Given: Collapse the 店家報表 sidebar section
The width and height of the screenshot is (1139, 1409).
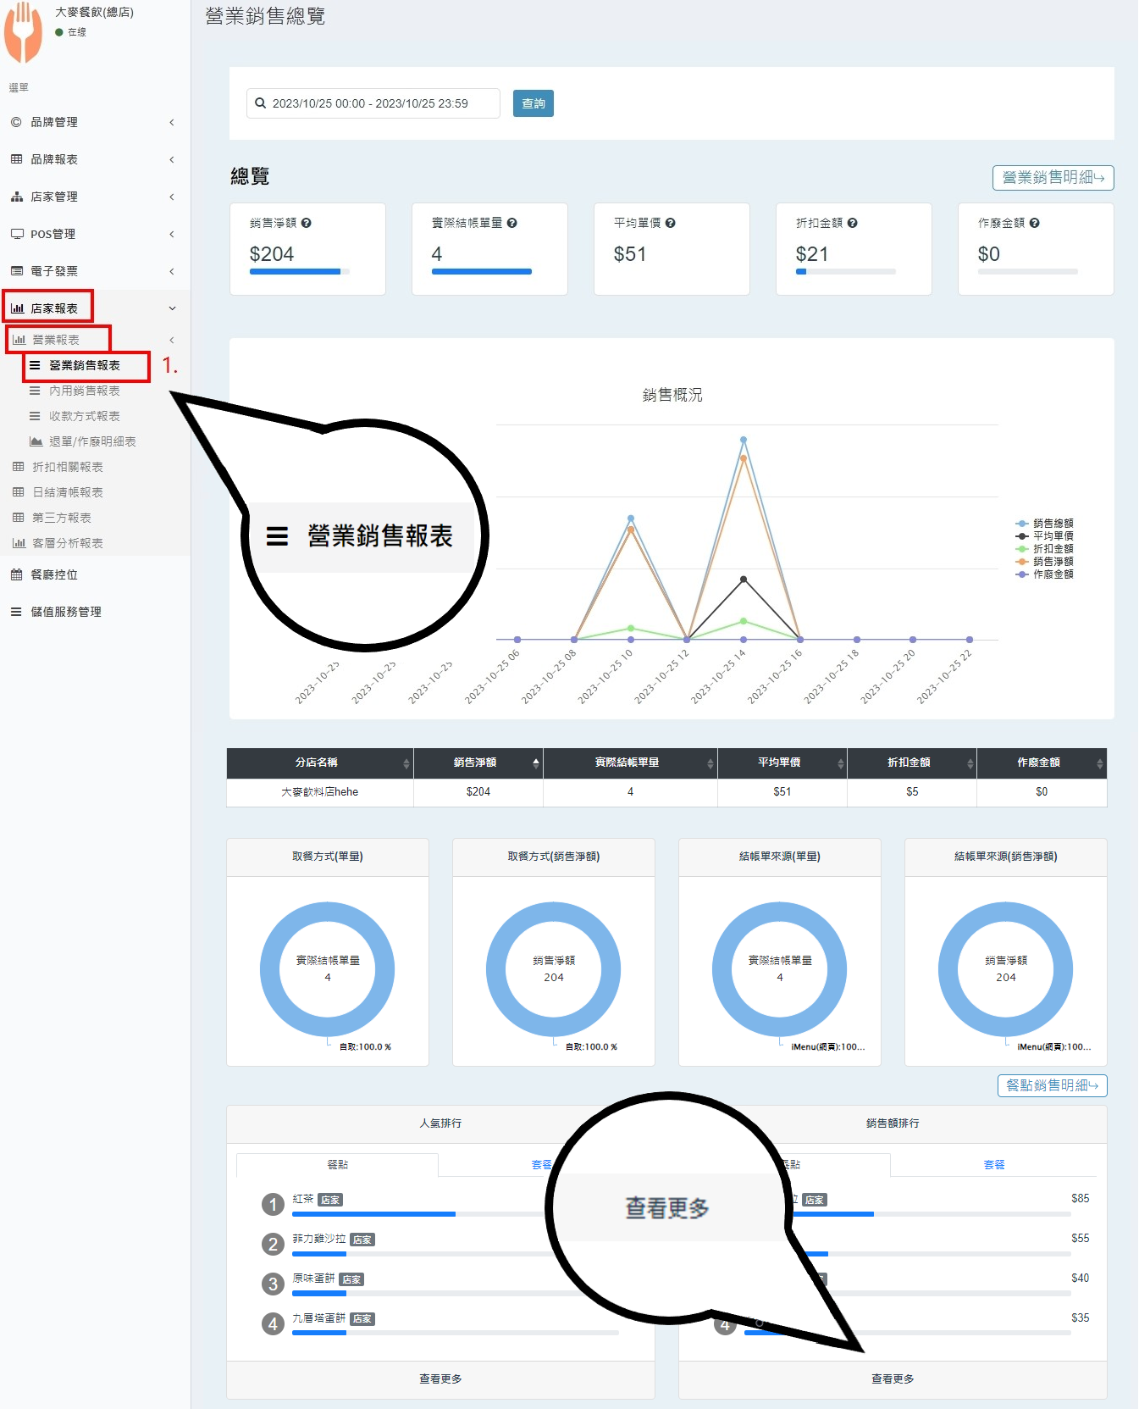Looking at the screenshot, I should pyautogui.click(x=93, y=308).
